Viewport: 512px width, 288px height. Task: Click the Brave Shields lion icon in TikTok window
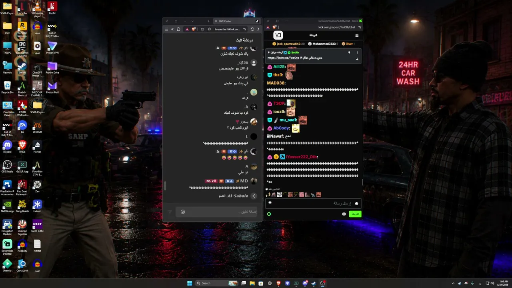tap(194, 29)
